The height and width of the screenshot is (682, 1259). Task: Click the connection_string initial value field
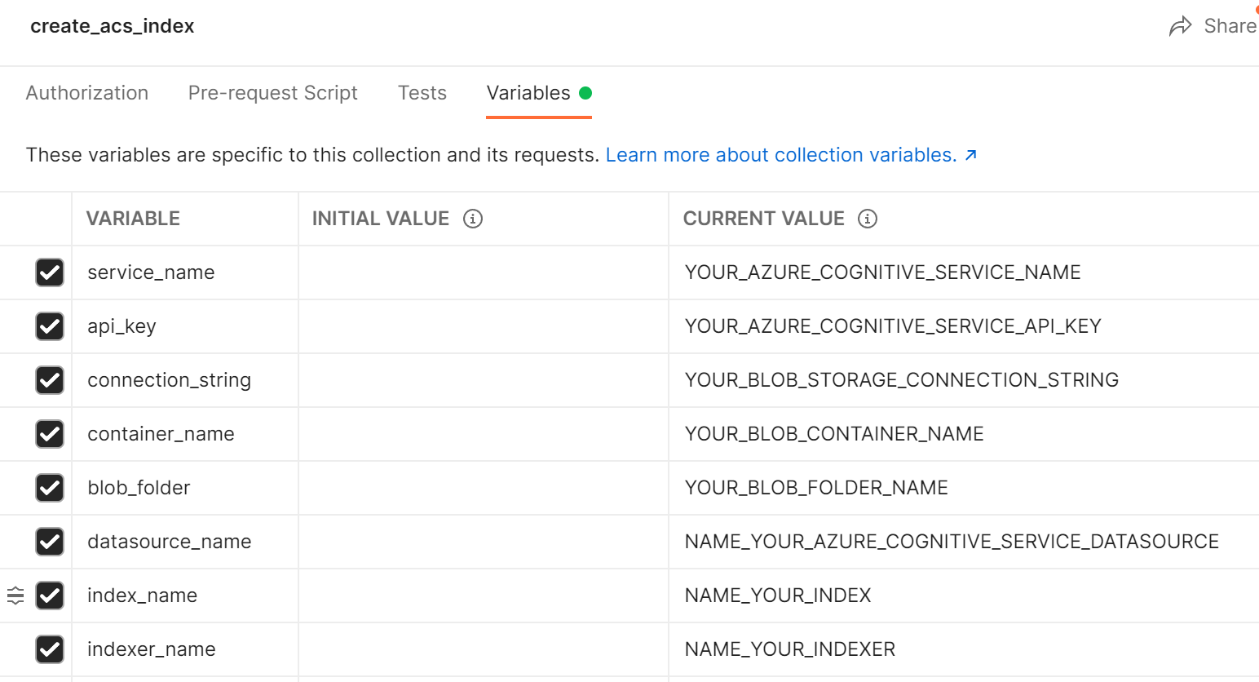point(484,380)
